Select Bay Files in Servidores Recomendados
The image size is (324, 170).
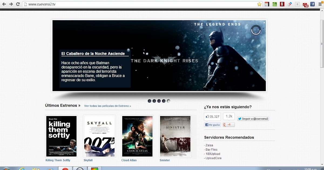click(211, 149)
